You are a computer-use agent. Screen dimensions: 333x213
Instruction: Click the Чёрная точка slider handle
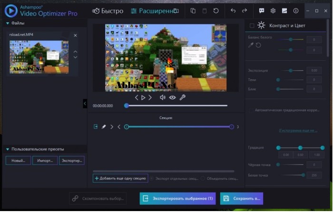(278, 165)
